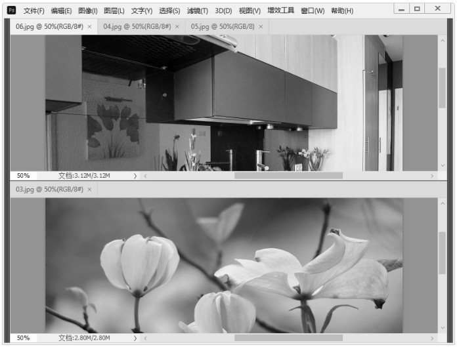Click the horizontal scrollbar thumb in the 06.jpg pane
This screenshot has width=457, height=347.
(288, 176)
